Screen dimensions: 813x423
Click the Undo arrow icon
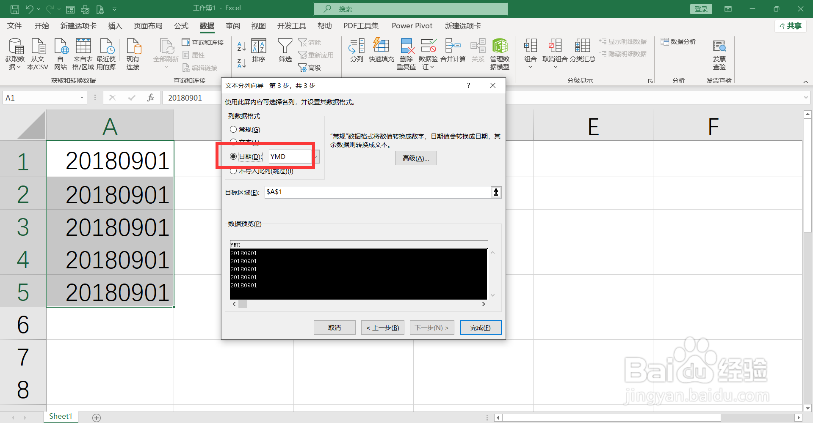pos(29,9)
